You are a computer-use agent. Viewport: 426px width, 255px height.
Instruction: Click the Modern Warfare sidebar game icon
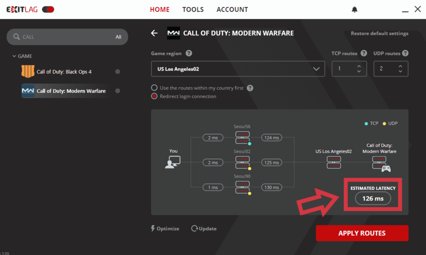28,91
